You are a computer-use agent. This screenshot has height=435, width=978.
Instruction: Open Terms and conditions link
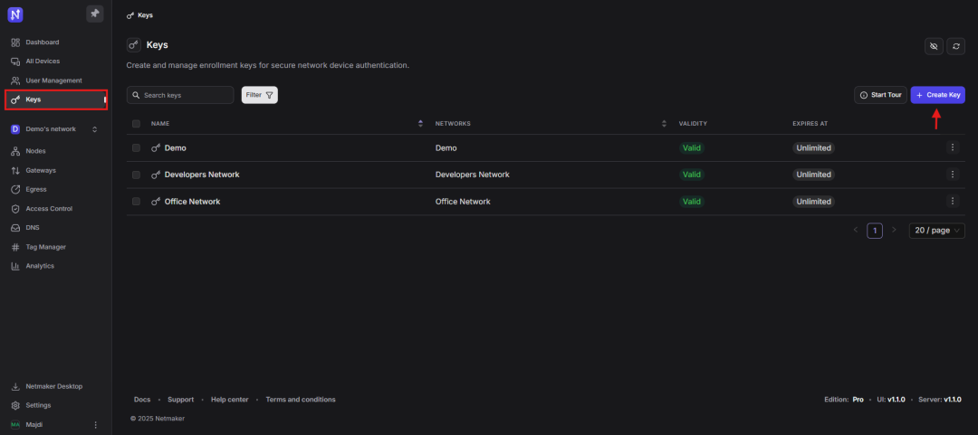pos(301,400)
